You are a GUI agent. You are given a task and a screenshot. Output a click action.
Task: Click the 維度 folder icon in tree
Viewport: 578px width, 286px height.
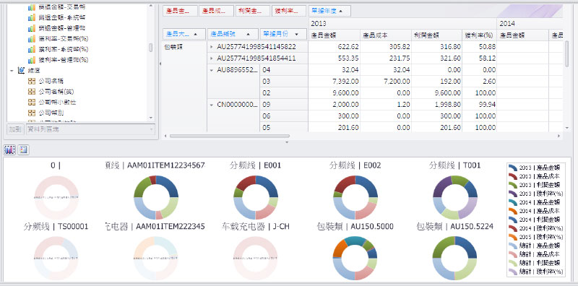21,70
